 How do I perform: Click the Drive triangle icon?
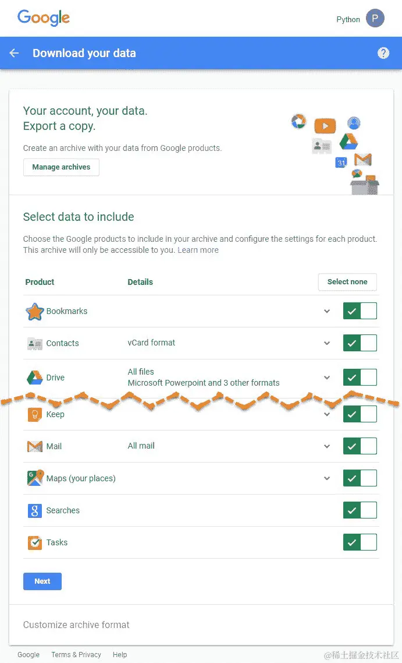pyautogui.click(x=34, y=378)
